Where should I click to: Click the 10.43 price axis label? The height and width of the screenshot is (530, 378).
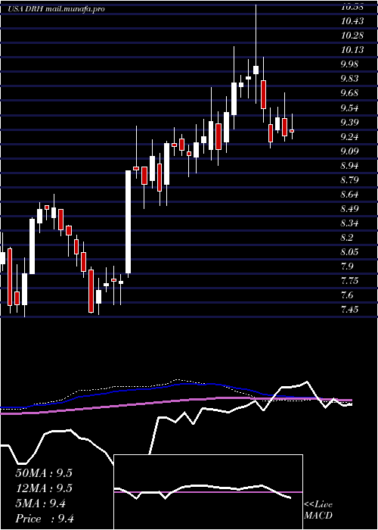352,21
